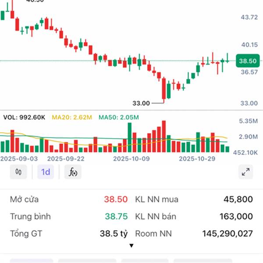
Task: Expand chart to fullscreen view
Action: pos(246,172)
